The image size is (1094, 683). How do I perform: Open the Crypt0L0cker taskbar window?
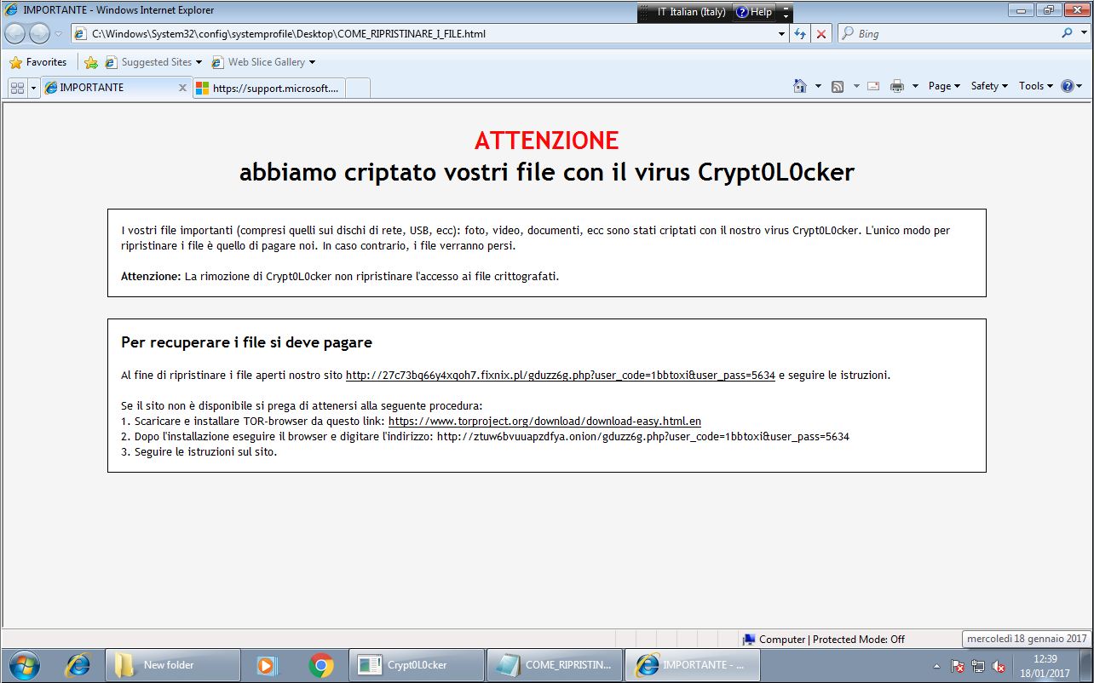(x=416, y=665)
